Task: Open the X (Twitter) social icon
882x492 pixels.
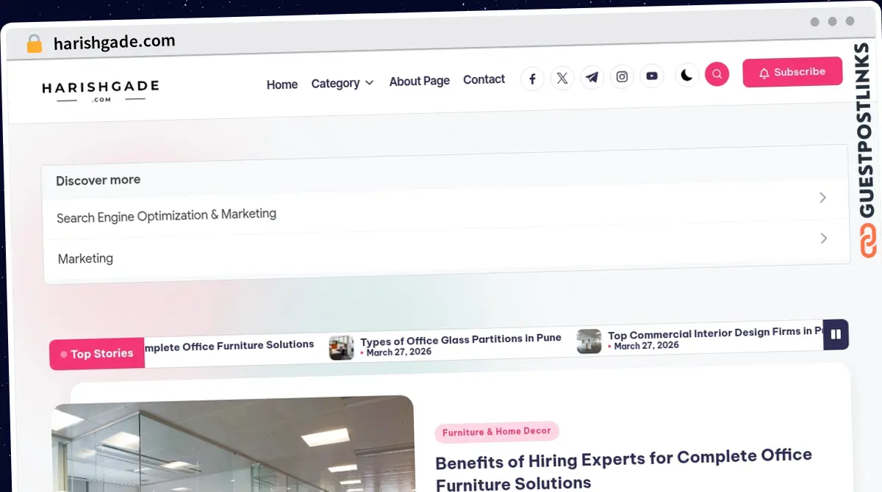Action: coord(562,78)
